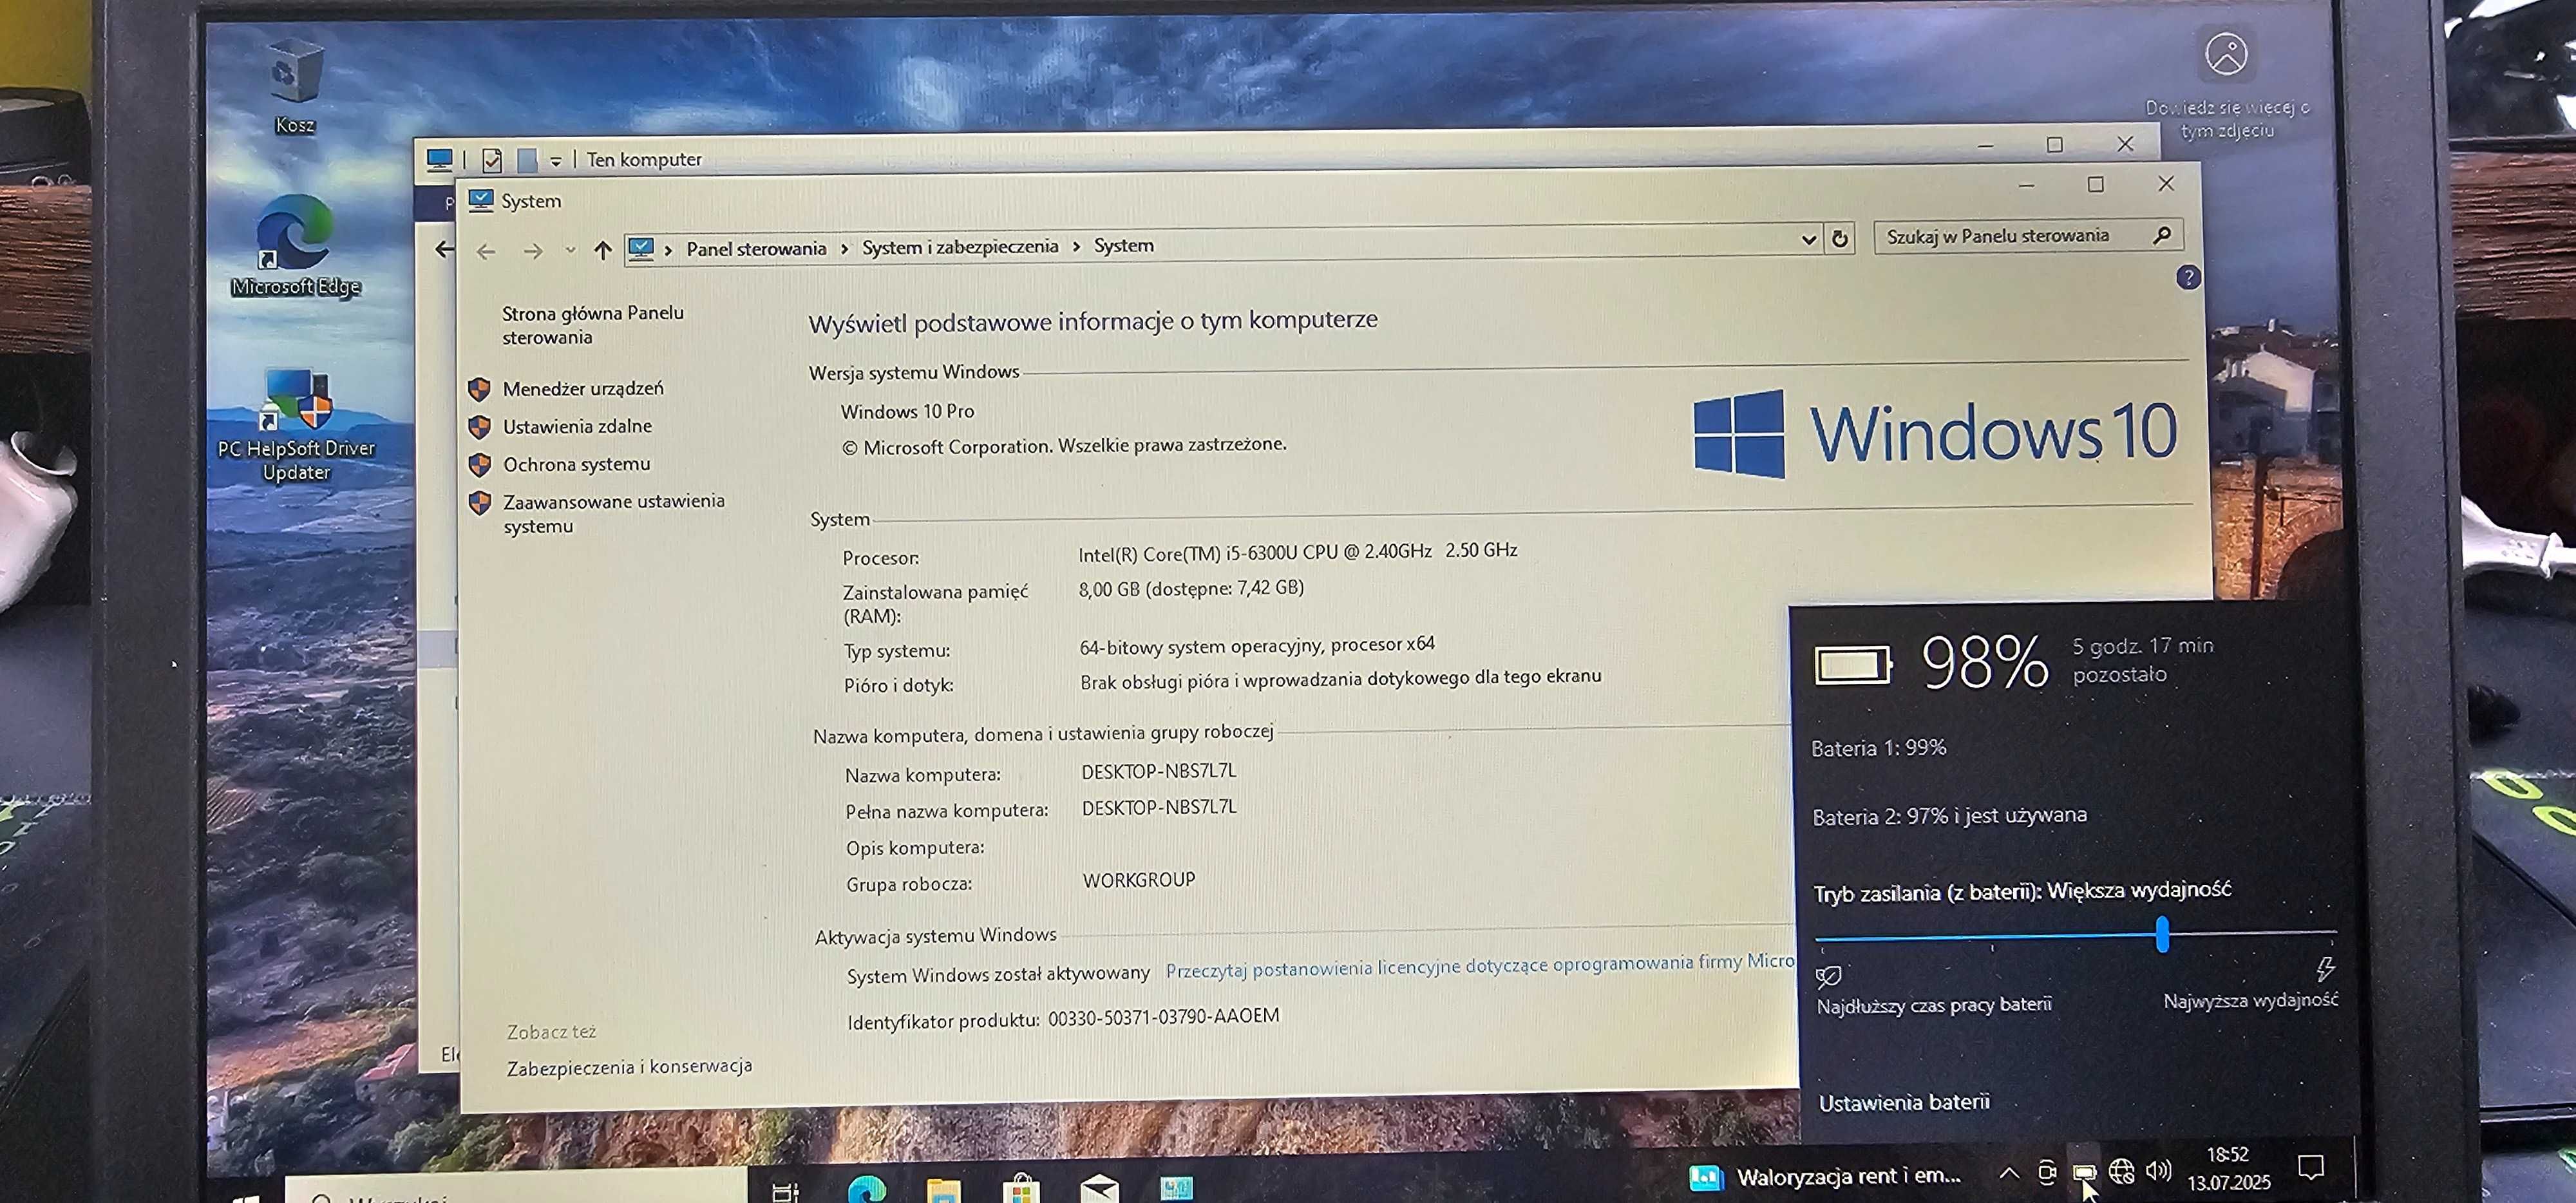
Task: Open Strona główna Panelu sterowania
Action: (592, 325)
